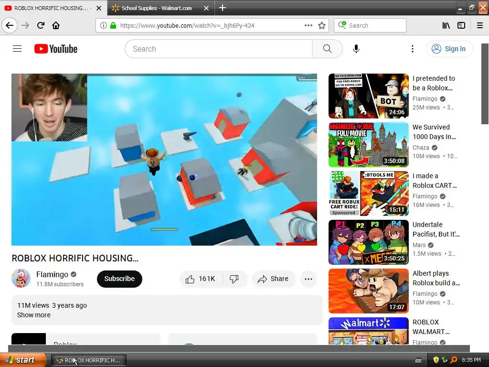This screenshot has width=489, height=367.
Task: Click the YouTube logo
Action: 56,49
